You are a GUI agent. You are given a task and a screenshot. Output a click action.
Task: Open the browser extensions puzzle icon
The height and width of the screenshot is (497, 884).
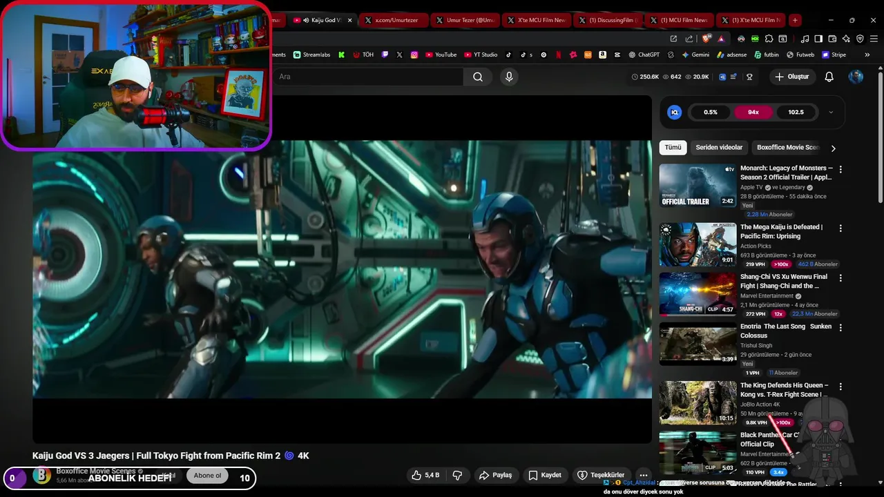coord(769,39)
